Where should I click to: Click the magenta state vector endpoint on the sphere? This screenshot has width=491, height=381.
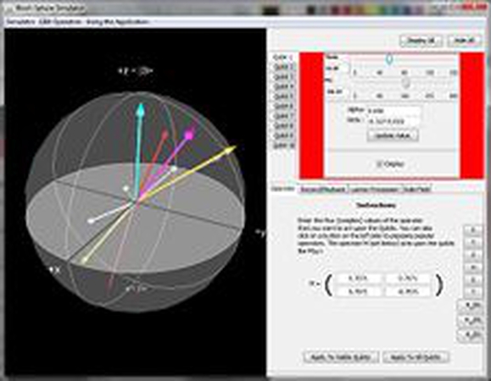188,135
